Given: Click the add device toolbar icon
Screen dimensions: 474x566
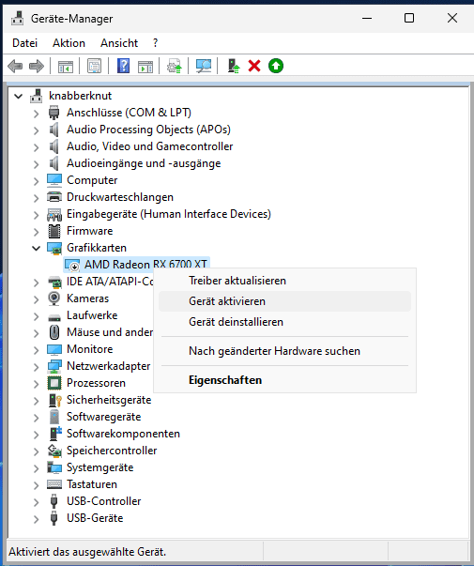Looking at the screenshot, I should (x=234, y=66).
